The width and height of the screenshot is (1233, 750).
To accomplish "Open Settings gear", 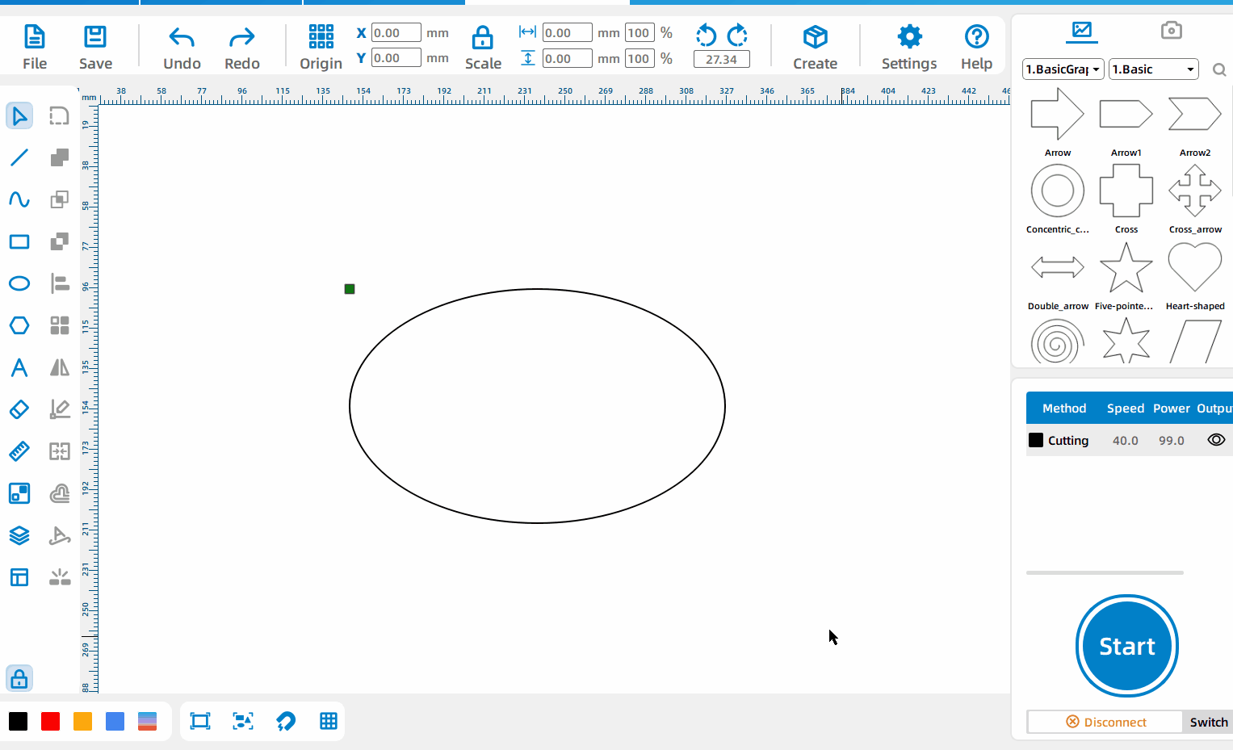I will [909, 47].
